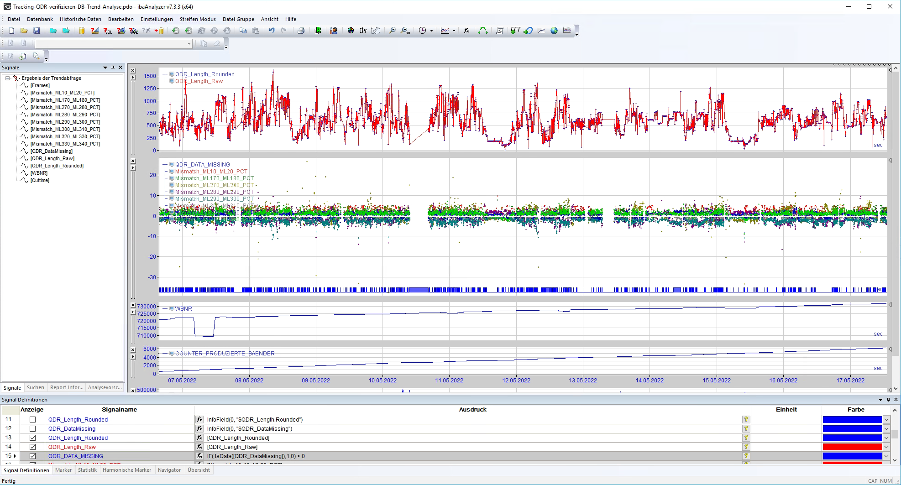Click the Signal Definitionen table vertical scrollbar
Viewport: 901px width, 485px height.
(x=895, y=435)
